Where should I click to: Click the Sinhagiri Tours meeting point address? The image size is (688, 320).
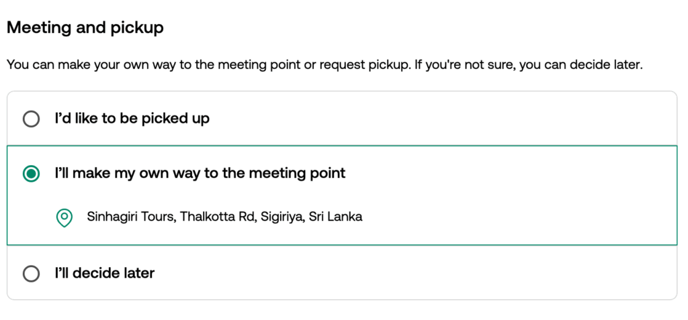[224, 217]
